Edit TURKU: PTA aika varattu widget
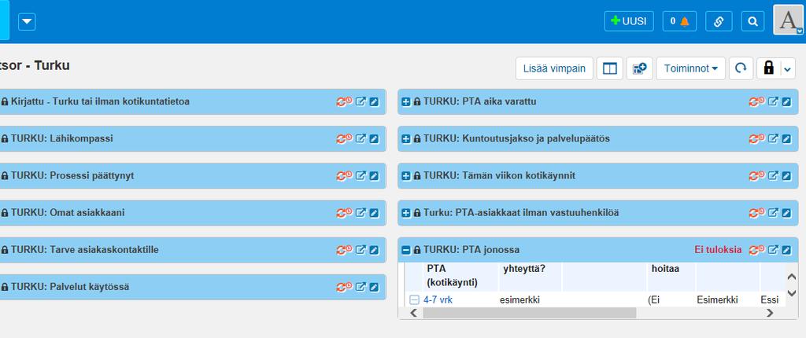 786,101
